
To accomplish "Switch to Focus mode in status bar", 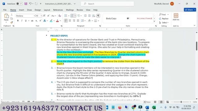I will coord(147,102).
